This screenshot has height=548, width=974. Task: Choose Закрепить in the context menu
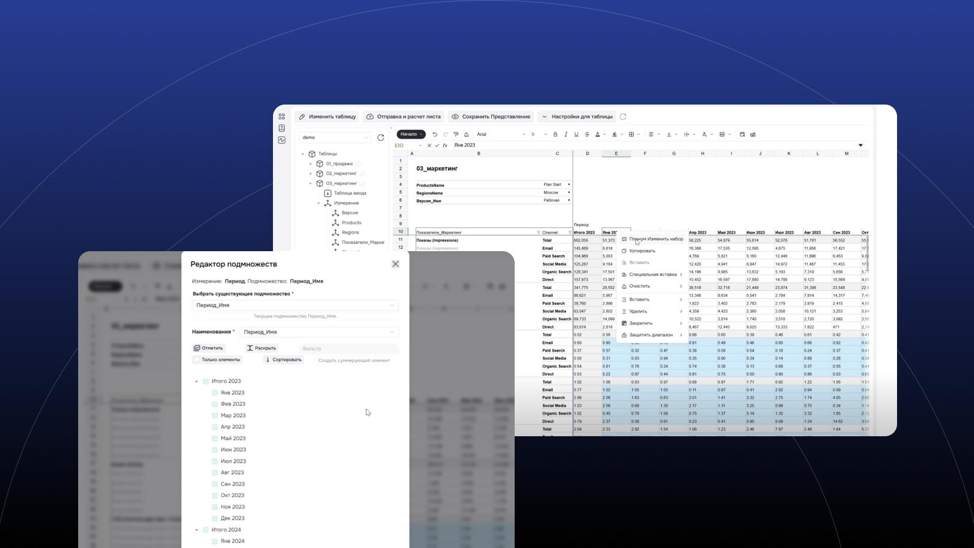coord(641,323)
